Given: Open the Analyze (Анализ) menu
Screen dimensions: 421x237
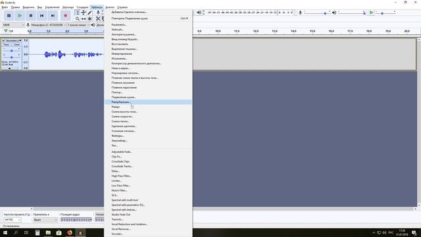Looking at the screenshot, I should click(x=110, y=7).
